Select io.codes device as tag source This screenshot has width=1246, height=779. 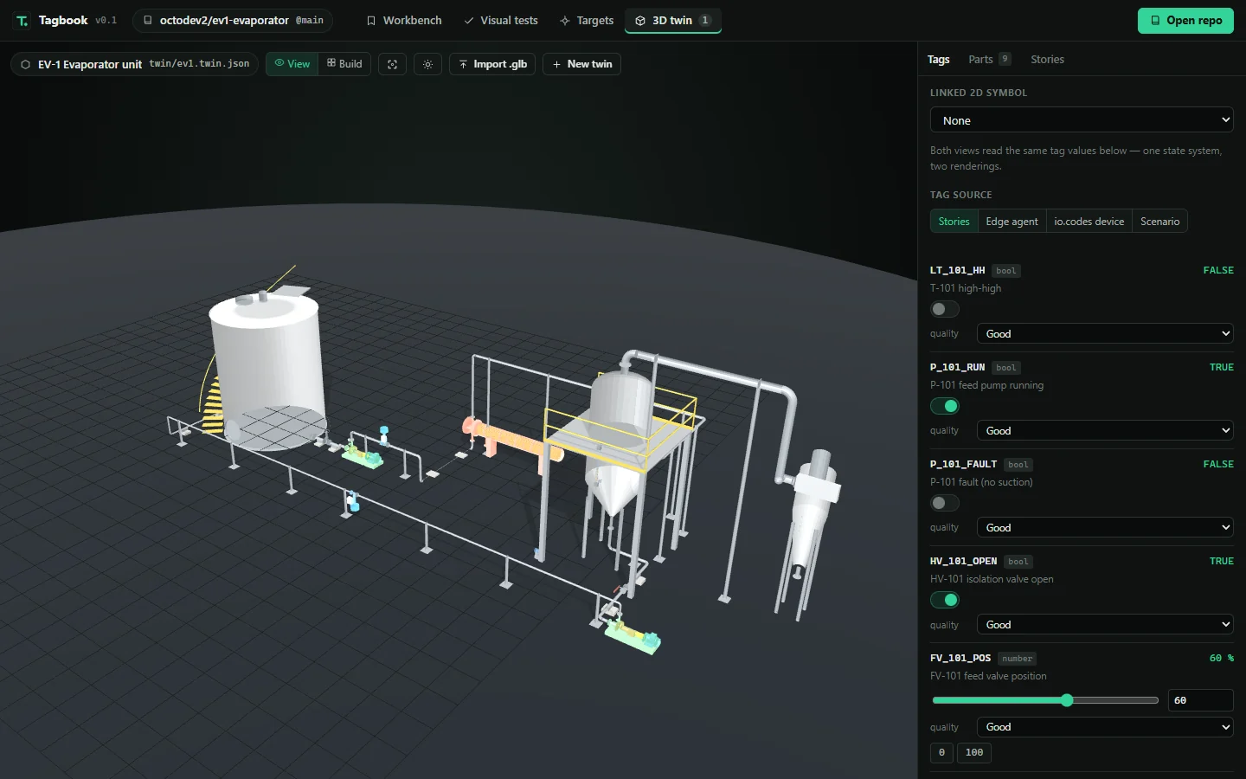point(1089,222)
